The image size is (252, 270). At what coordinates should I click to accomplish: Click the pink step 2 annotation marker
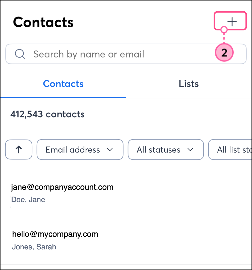224,53
